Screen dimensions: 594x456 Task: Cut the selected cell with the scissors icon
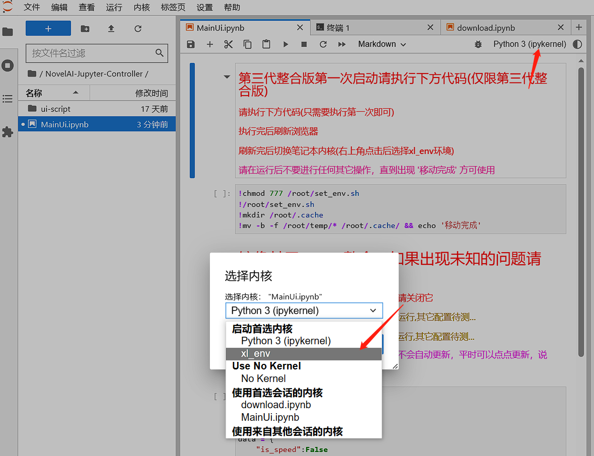click(229, 44)
